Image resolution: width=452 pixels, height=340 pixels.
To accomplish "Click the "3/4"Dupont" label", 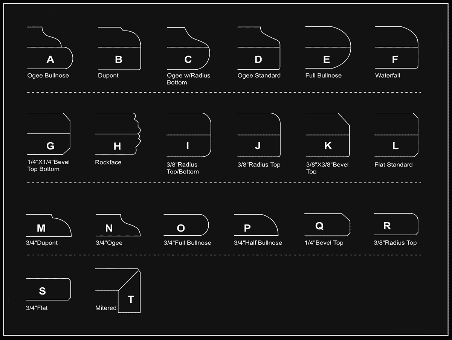I will tap(41, 243).
